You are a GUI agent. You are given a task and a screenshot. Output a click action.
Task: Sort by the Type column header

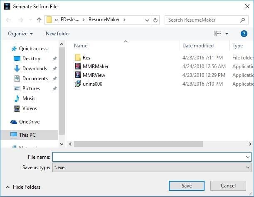[238, 46]
